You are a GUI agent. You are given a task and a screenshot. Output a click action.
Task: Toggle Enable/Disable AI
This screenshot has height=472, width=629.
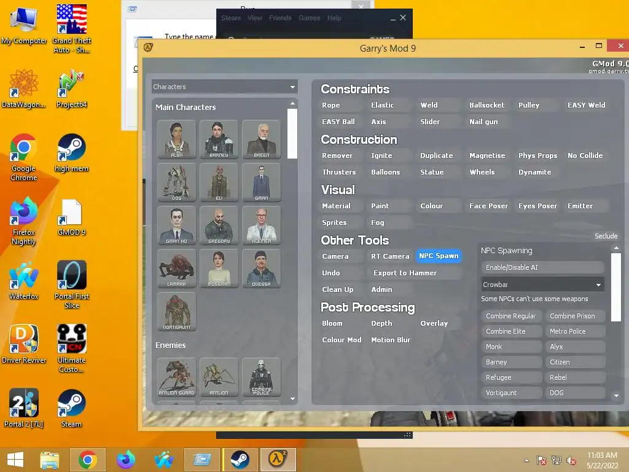coord(543,267)
